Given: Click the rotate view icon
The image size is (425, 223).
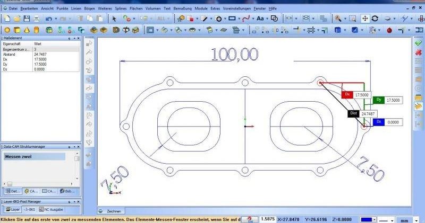Looking at the screenshot, I should click(375, 19).
